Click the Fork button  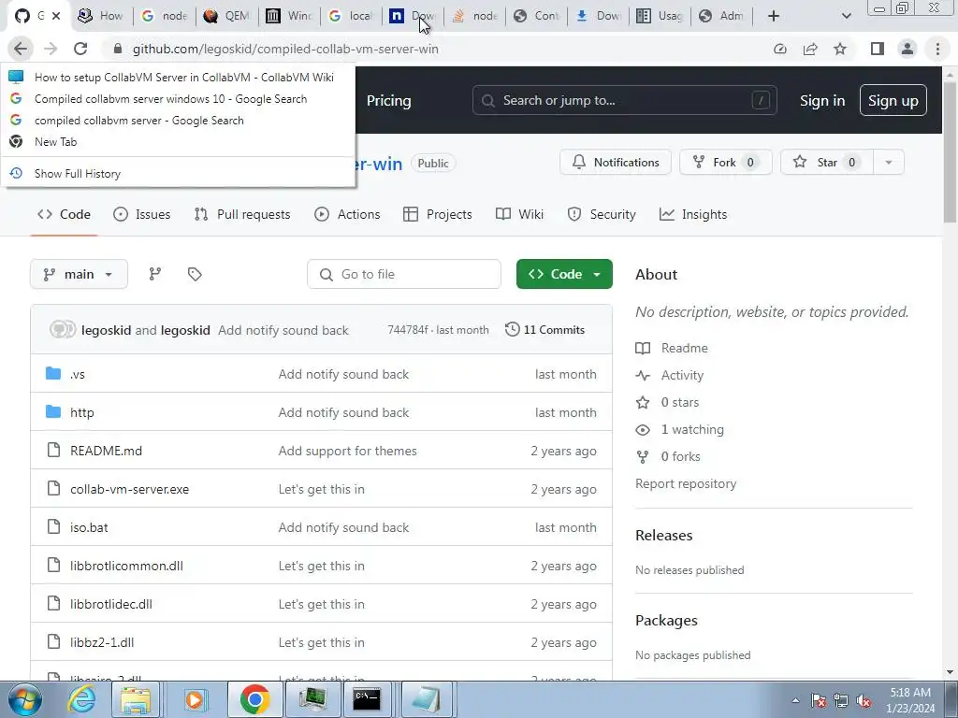[726, 163]
